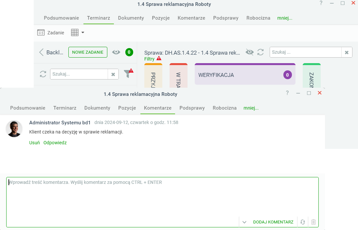Click the help question mark in front window

287,93
